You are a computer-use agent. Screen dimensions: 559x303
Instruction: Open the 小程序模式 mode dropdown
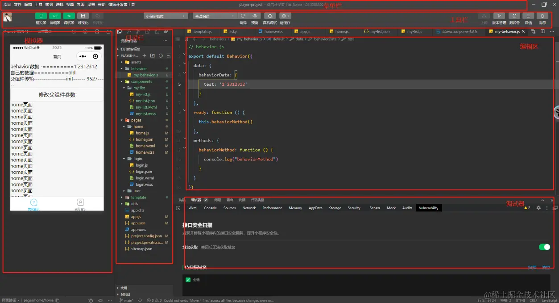click(x=166, y=16)
